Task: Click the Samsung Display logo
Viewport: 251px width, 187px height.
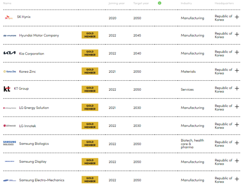Action: pyautogui.click(x=10, y=162)
